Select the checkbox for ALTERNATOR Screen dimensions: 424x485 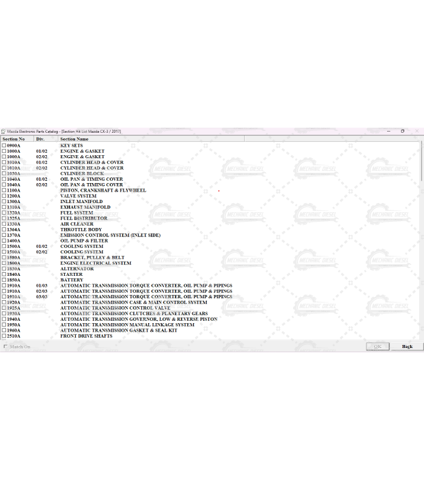(x=4, y=269)
